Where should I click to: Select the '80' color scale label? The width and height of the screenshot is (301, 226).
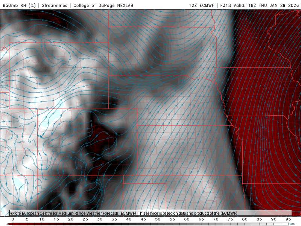point(245,219)
